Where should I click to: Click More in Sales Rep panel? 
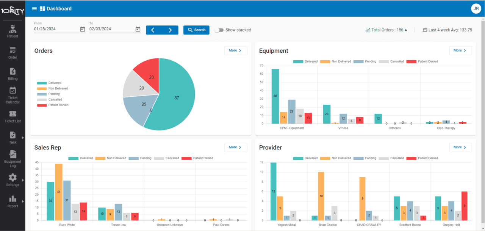[236, 147]
